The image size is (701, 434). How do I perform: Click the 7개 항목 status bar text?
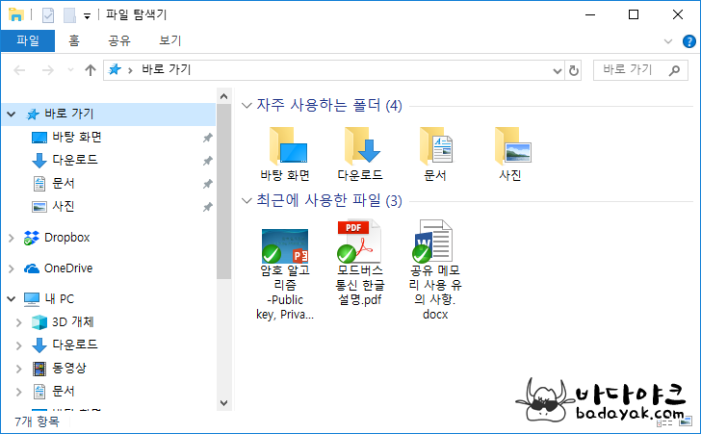coord(37,421)
